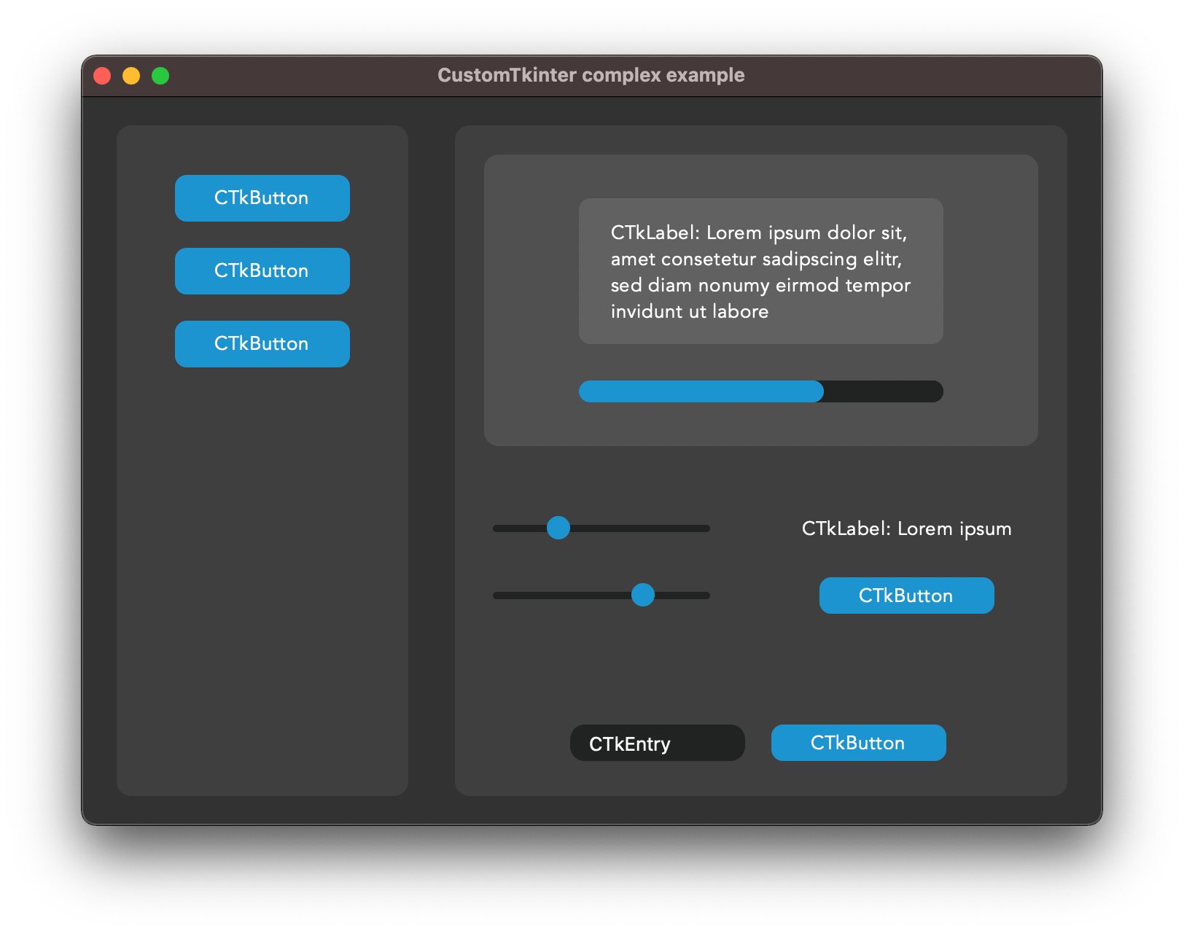Image resolution: width=1184 pixels, height=933 pixels.
Task: Click the upper slider's round handle
Action: point(558,528)
